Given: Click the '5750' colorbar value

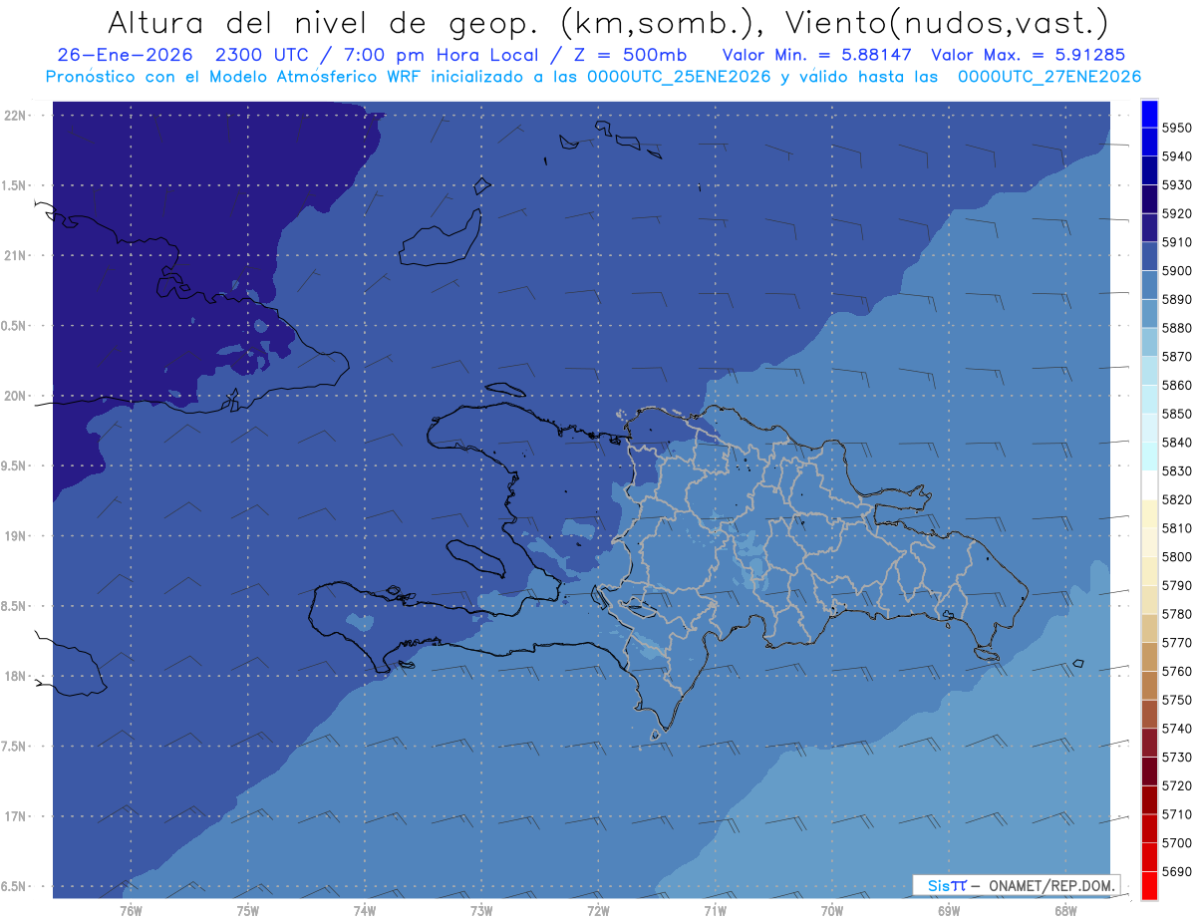Looking at the screenshot, I should tap(1176, 700).
